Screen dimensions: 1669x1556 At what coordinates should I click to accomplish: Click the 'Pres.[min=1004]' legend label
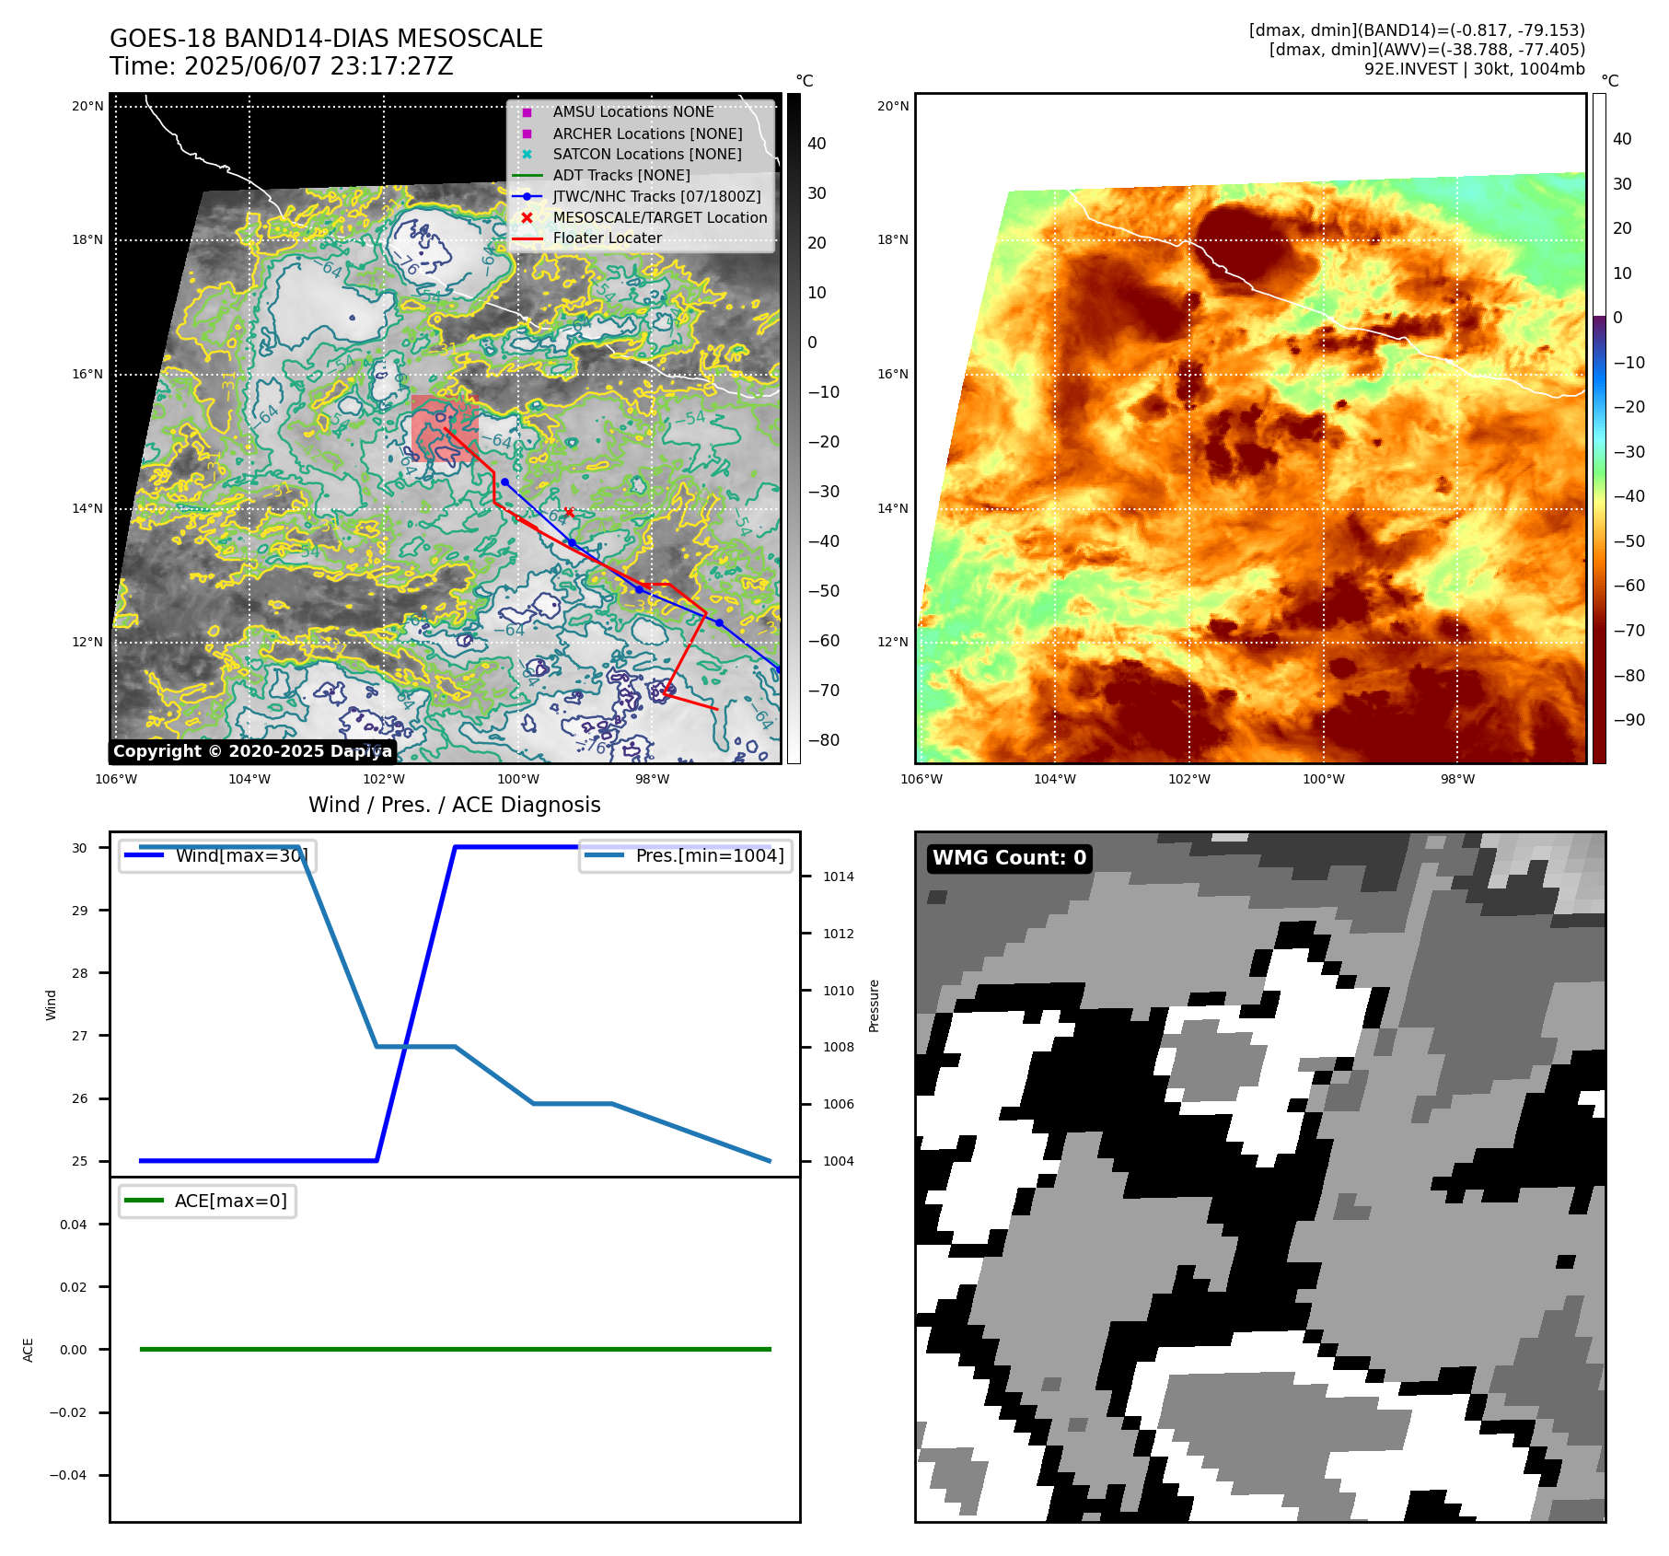pyautogui.click(x=710, y=855)
